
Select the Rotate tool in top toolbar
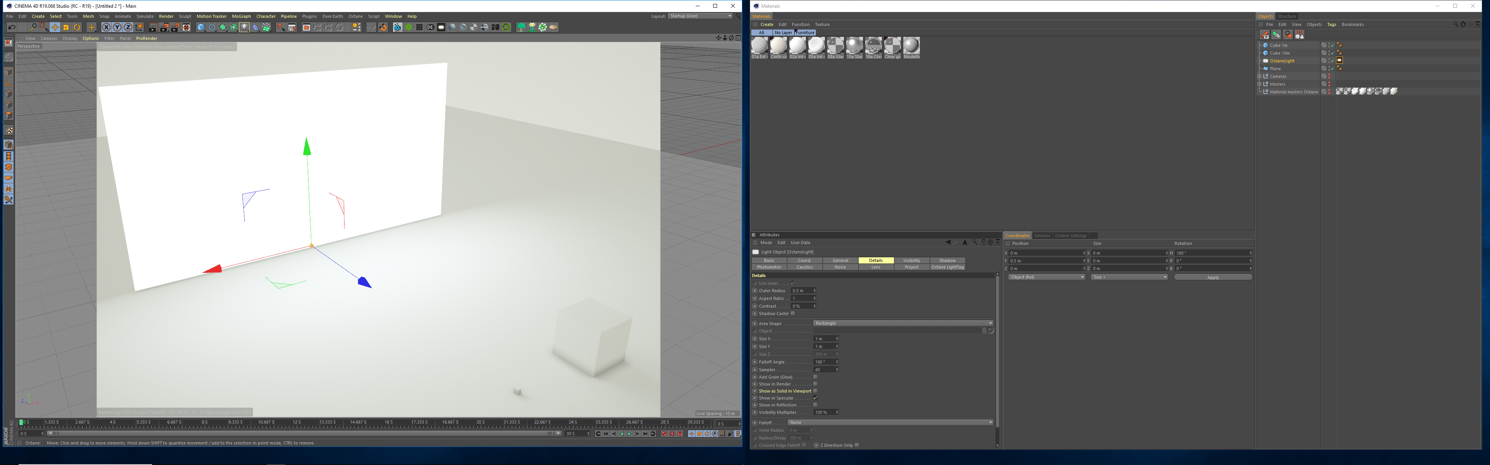(x=77, y=27)
